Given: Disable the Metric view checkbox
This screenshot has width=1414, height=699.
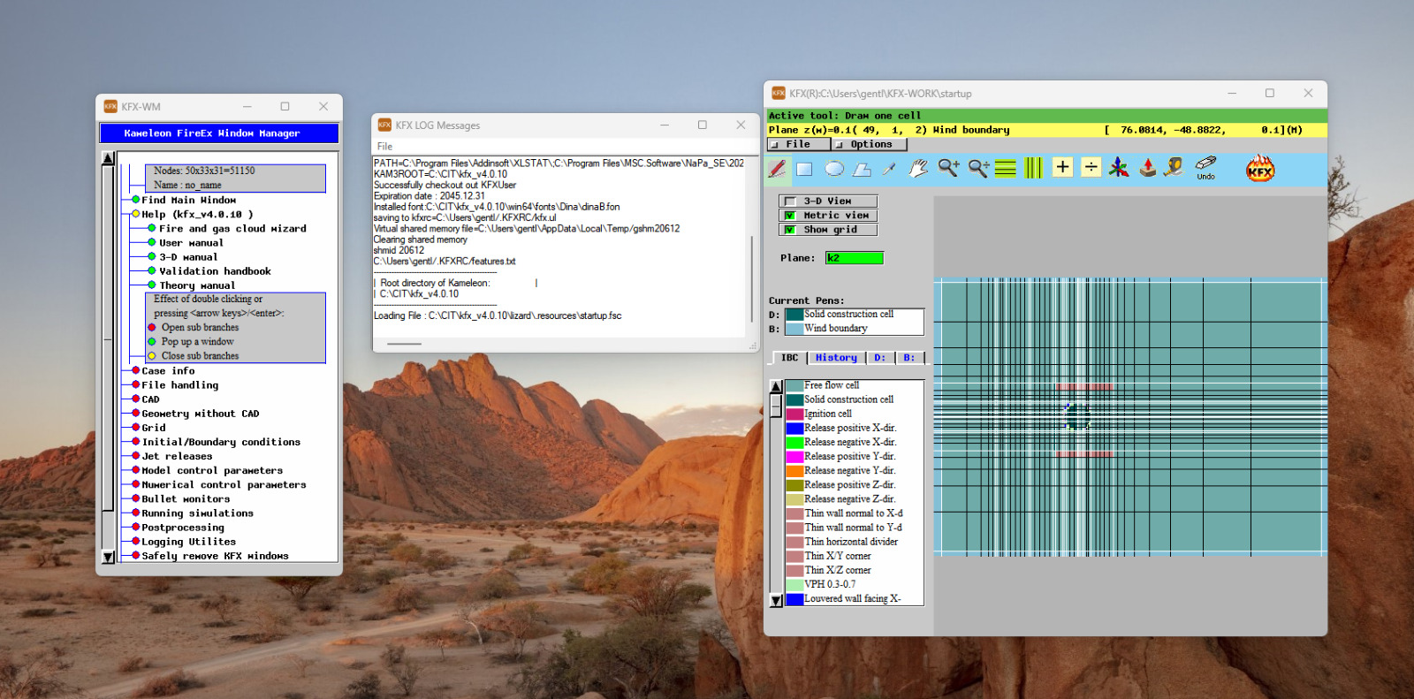Looking at the screenshot, I should [x=790, y=216].
